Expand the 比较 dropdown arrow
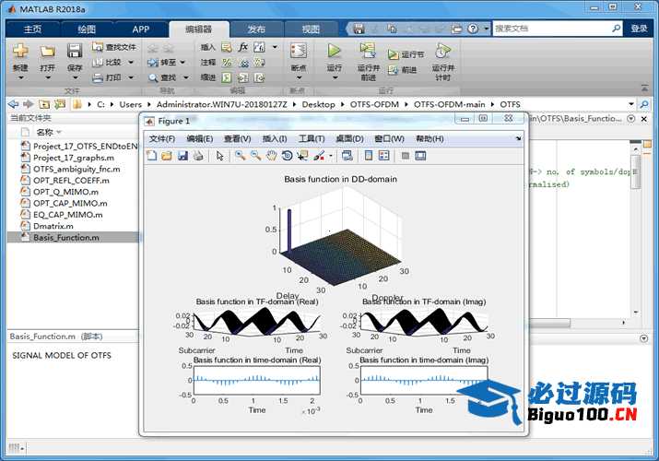 (131, 62)
